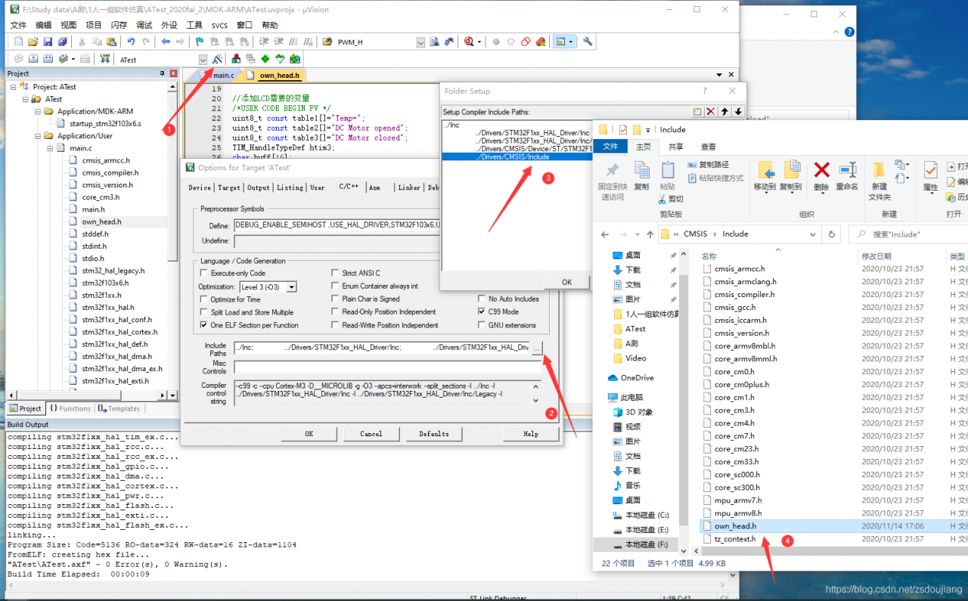Image resolution: width=968 pixels, height=601 pixels.
Task: Collapse Application/MDK-ARM folder node
Action: [x=38, y=111]
